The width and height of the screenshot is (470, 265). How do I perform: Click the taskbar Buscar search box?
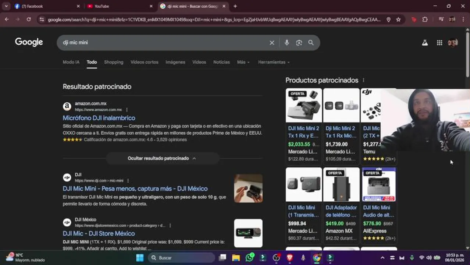(182, 258)
